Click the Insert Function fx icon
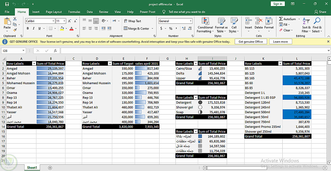 click(55, 51)
